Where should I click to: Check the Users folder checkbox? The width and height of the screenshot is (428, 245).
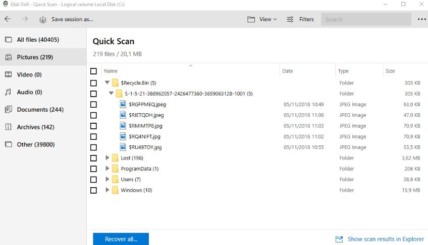93,180
